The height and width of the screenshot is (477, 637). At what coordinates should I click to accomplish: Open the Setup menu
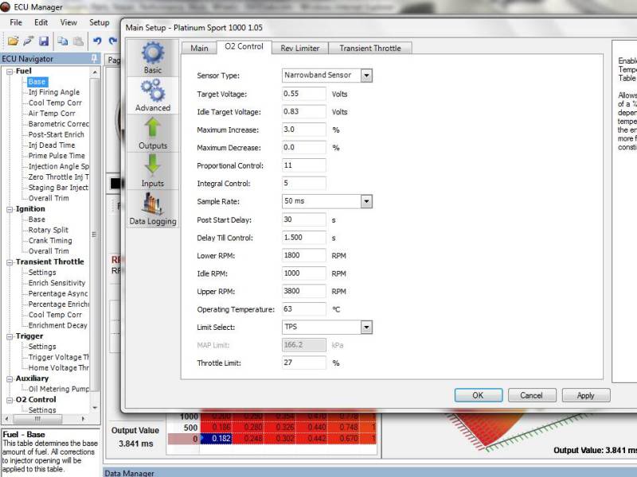[99, 22]
